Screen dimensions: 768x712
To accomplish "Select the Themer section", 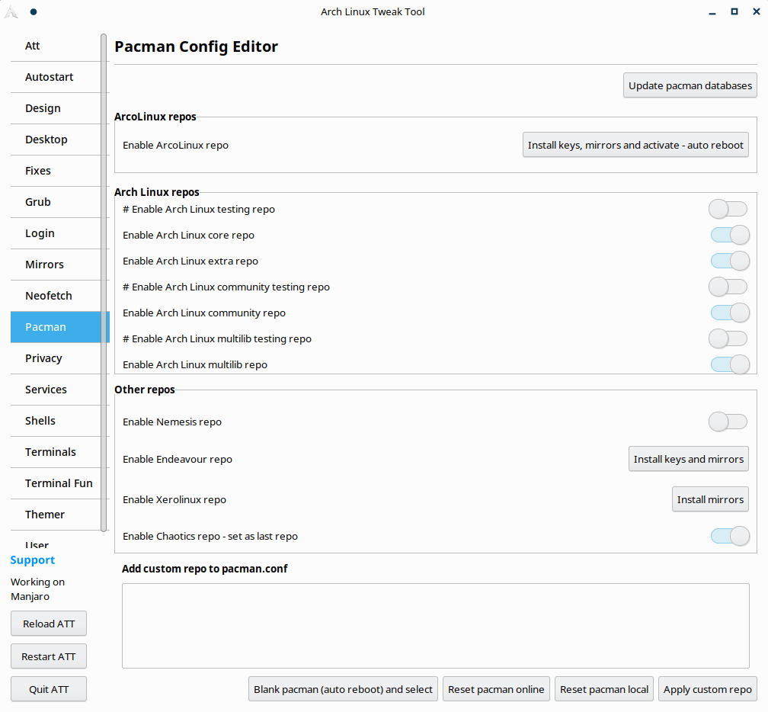I will pyautogui.click(x=56, y=515).
